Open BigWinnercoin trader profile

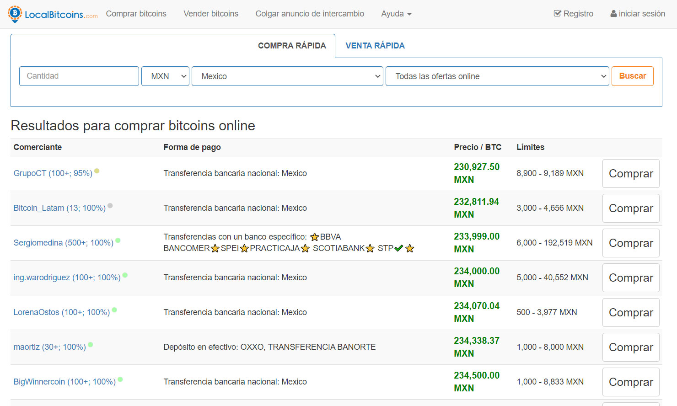pos(64,382)
